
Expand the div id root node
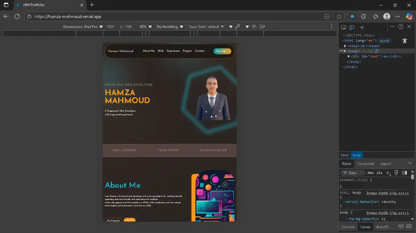[x=349, y=56]
